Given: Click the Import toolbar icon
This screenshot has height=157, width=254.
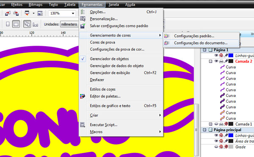Looking at the screenshot, I should [x=8, y=13].
